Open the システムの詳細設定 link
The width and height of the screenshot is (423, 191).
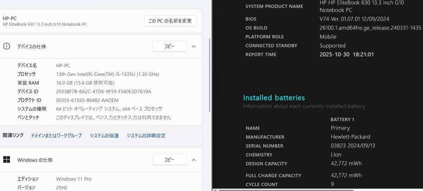(x=146, y=135)
